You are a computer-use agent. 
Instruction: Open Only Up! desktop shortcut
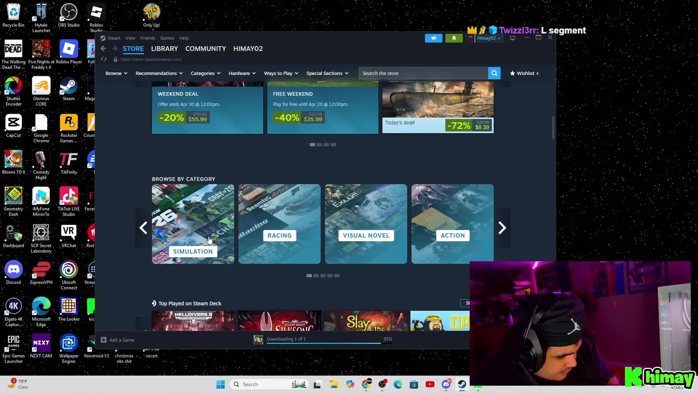(151, 16)
